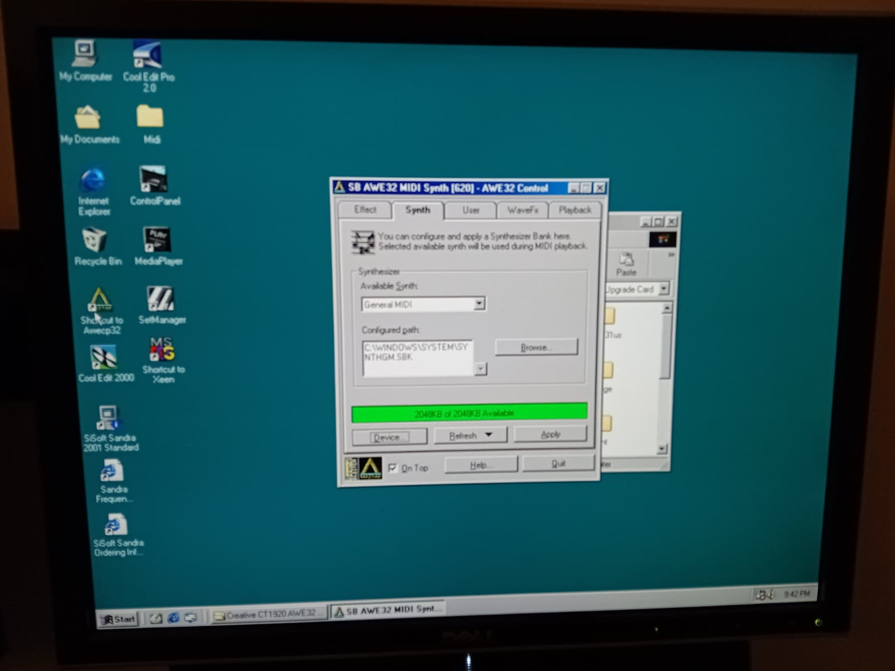Image resolution: width=895 pixels, height=671 pixels.
Task: Expand the Available Synth dropdown
Action: [479, 304]
